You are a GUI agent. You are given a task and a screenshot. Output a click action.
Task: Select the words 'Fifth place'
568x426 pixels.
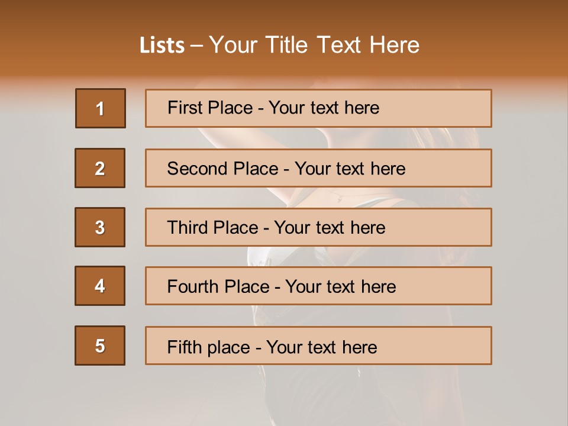[208, 347]
